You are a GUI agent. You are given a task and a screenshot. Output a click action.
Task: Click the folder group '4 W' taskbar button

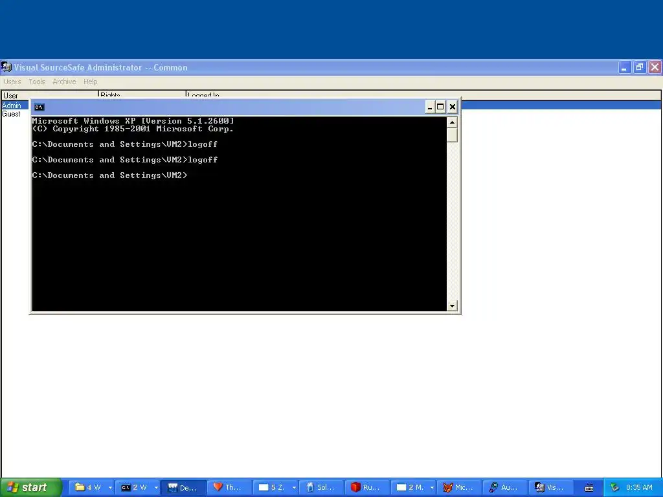[87, 488]
